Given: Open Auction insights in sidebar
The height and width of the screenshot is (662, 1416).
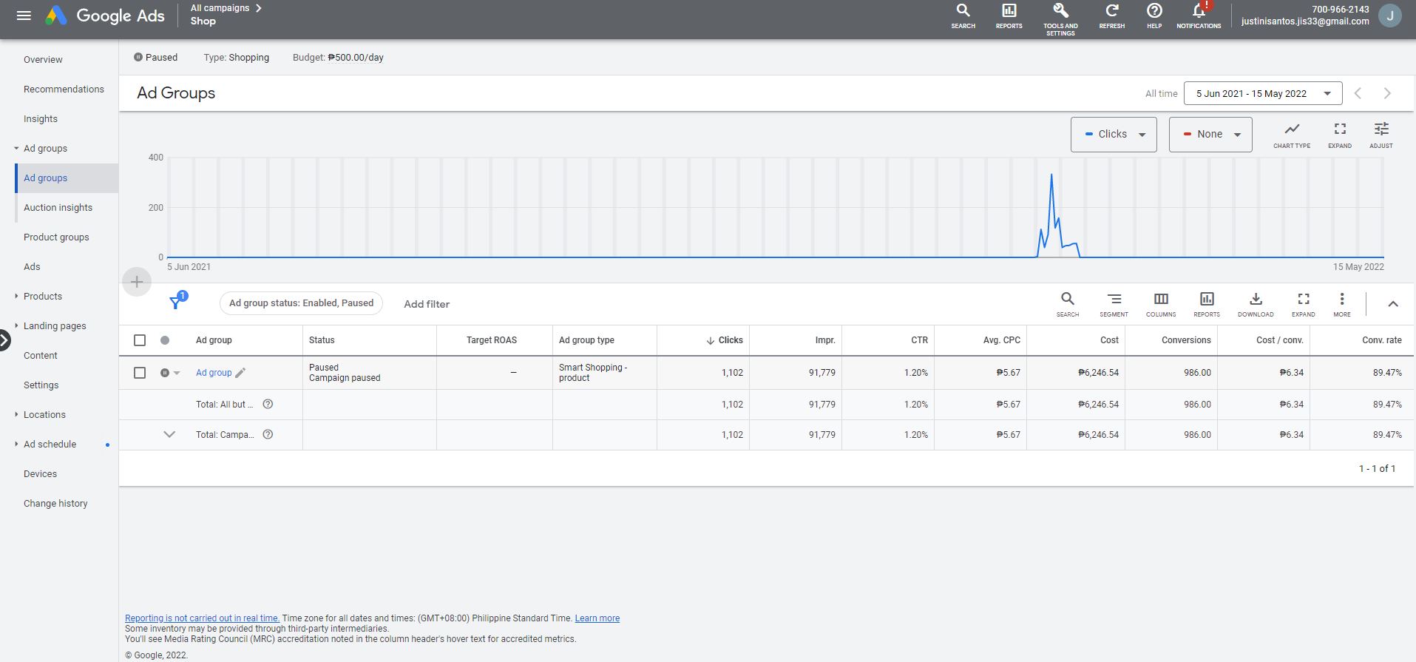Looking at the screenshot, I should pos(58,208).
